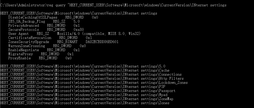This screenshot has height=108, width=254.
Task: Click the Connections subkey path line
Action: point(91,74)
